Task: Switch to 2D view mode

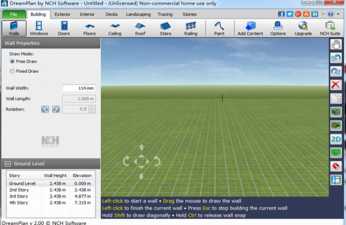Action: [x=336, y=139]
